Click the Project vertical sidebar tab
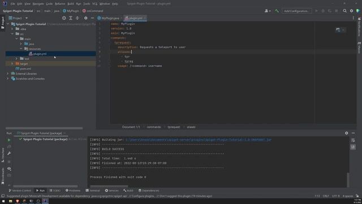 (3, 23)
